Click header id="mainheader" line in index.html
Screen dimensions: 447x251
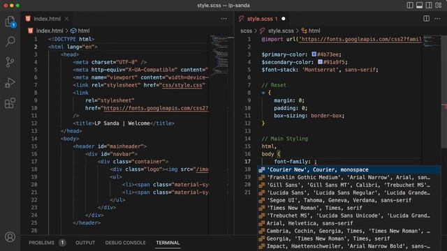(x=110, y=146)
